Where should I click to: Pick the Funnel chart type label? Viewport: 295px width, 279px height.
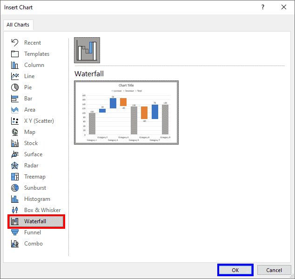(33, 232)
